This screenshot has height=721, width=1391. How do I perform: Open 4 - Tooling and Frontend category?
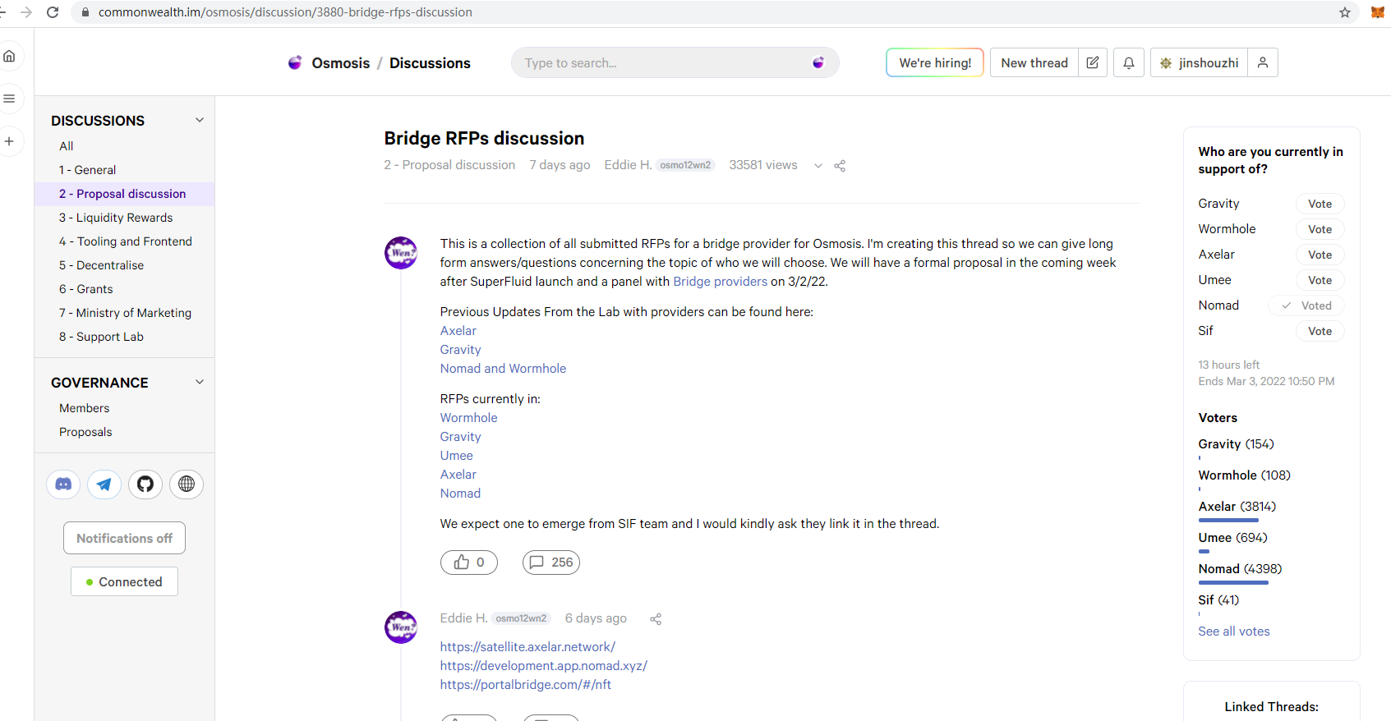124,241
